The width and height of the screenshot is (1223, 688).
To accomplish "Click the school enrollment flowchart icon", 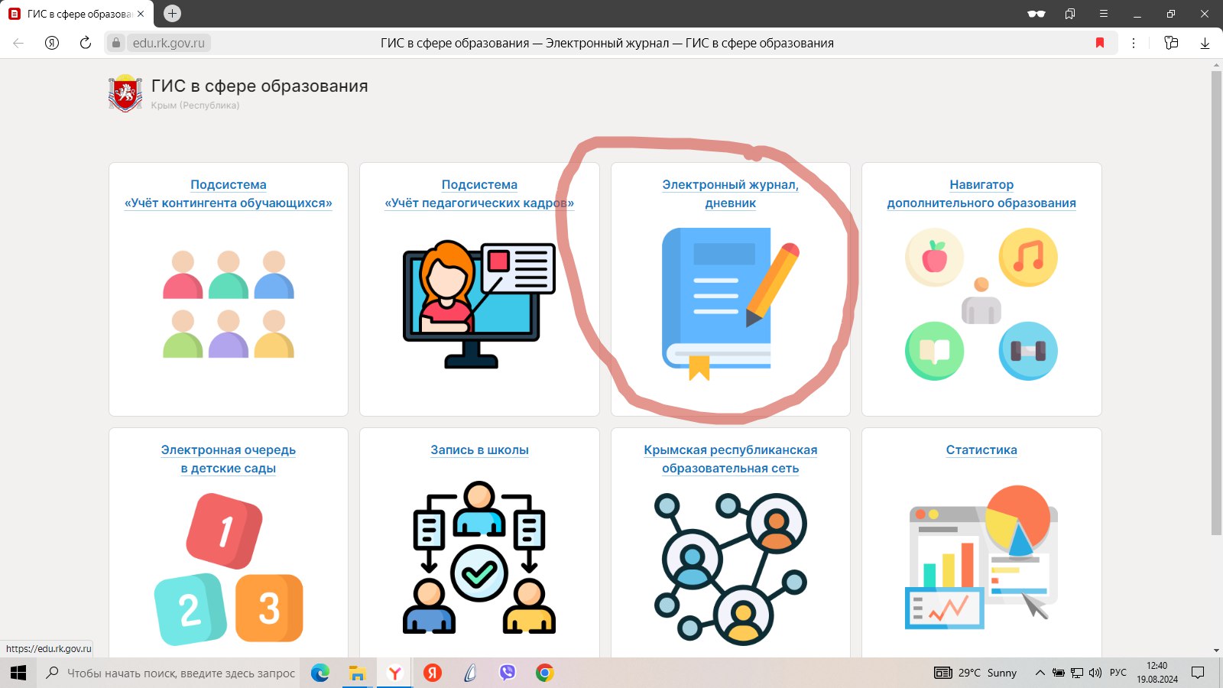I will pyautogui.click(x=478, y=558).
